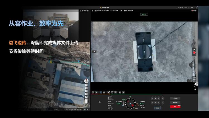The image size is (209, 118).
Task: Toggle the MF focus mode indicator
Action: pyautogui.click(x=118, y=11)
